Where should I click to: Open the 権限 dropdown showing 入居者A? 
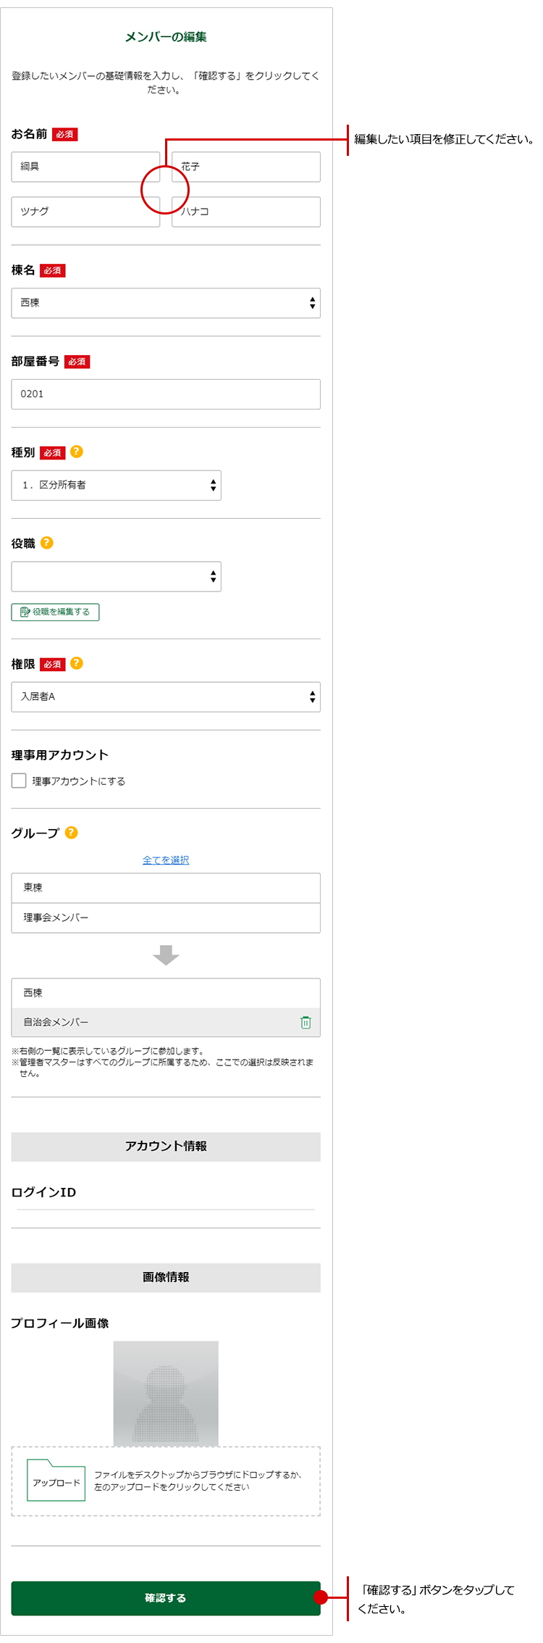click(x=165, y=696)
